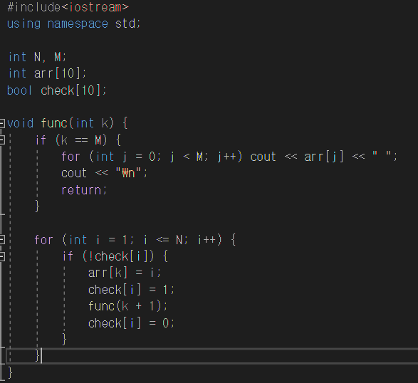Click 'i <= N' loop condition
The width and height of the screenshot is (418, 383).
[x=162, y=240]
